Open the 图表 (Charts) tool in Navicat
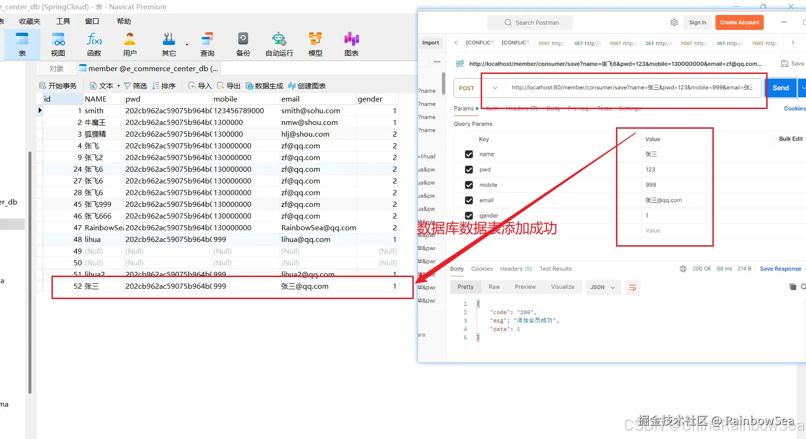 point(352,44)
